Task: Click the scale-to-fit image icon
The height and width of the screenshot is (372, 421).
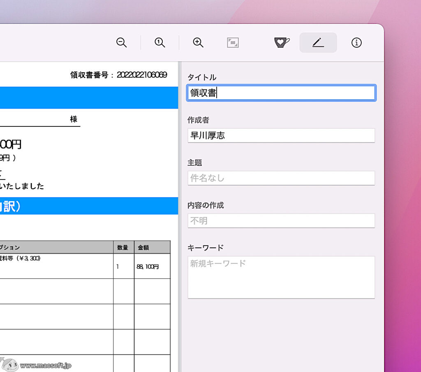Action: point(233,42)
